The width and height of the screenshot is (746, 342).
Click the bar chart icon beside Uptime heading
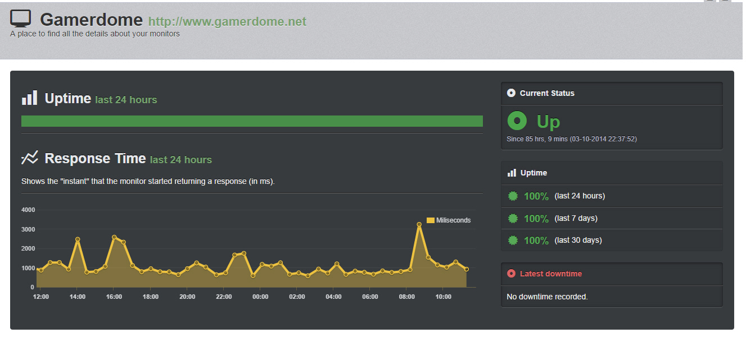[x=29, y=98]
